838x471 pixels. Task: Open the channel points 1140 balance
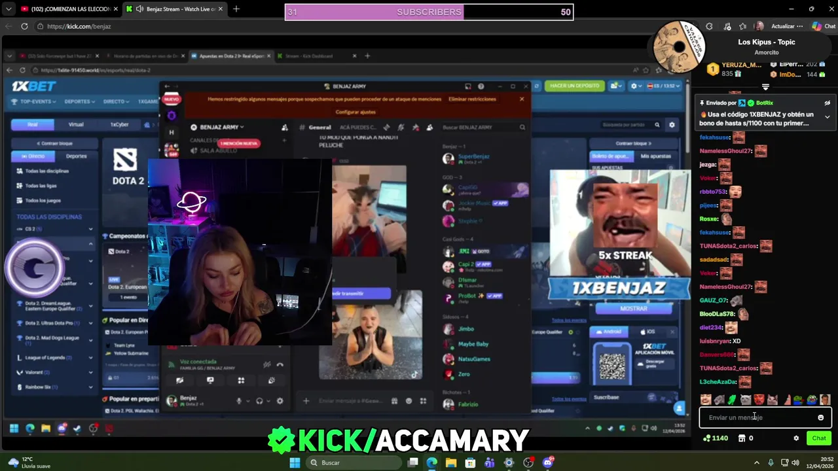(x=715, y=438)
